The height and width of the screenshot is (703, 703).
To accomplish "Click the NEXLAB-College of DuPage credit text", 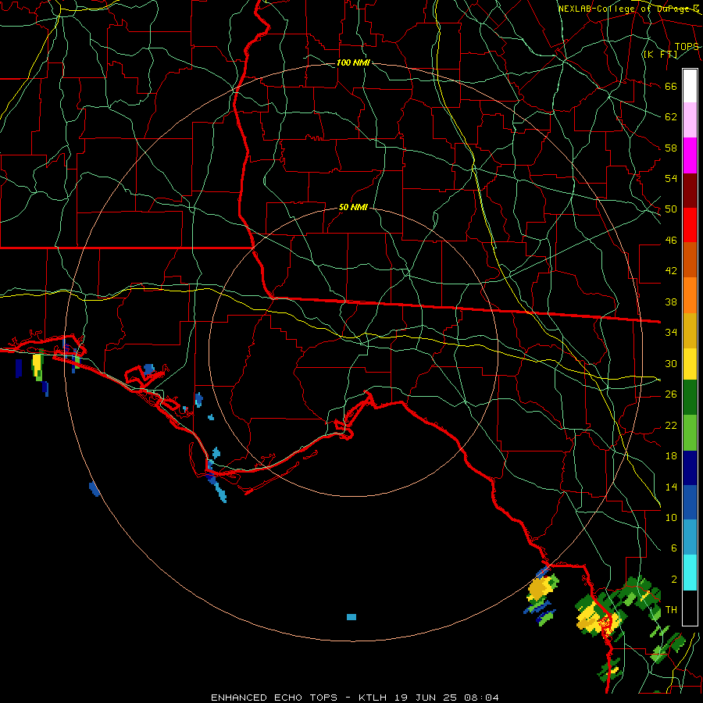I will click(x=628, y=9).
